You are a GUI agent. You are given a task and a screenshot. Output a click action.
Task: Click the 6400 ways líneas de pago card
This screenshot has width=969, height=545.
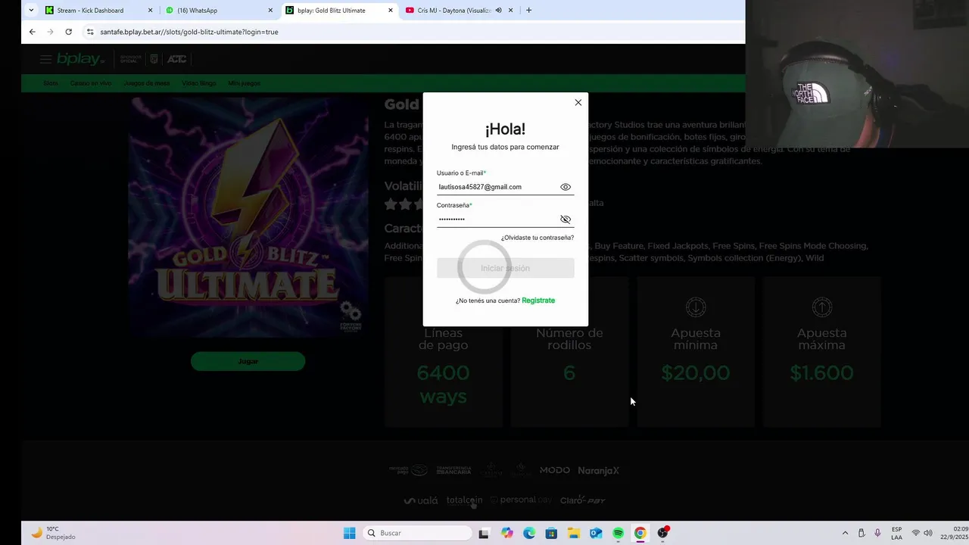pyautogui.click(x=444, y=352)
